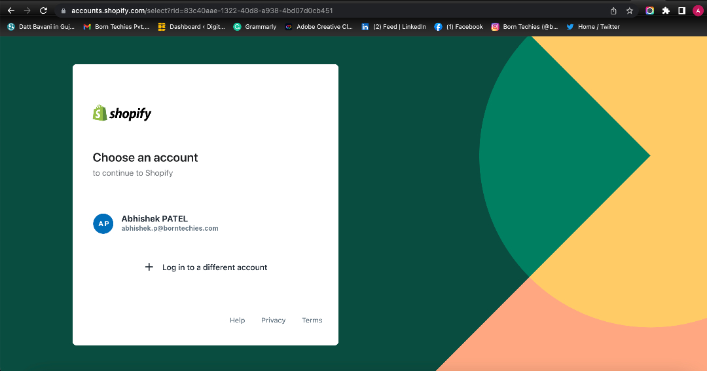
Task: Open the Adobe Creative Cl... bookmark
Action: (x=319, y=27)
